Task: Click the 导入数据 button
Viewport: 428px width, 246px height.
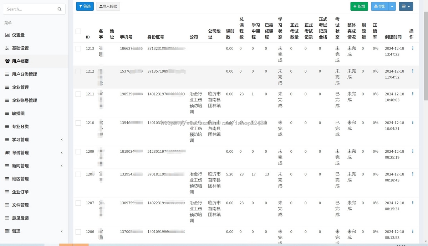Action: click(x=108, y=6)
